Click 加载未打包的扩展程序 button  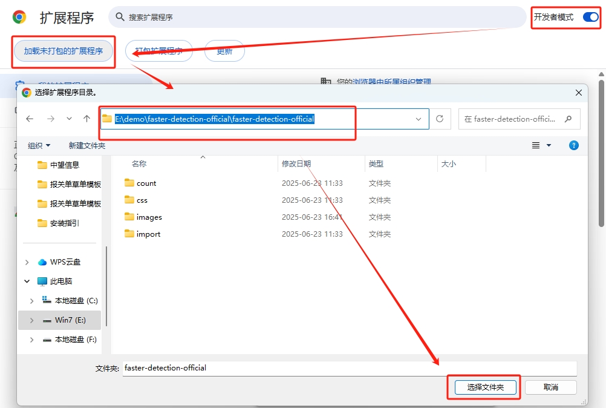[x=64, y=51]
